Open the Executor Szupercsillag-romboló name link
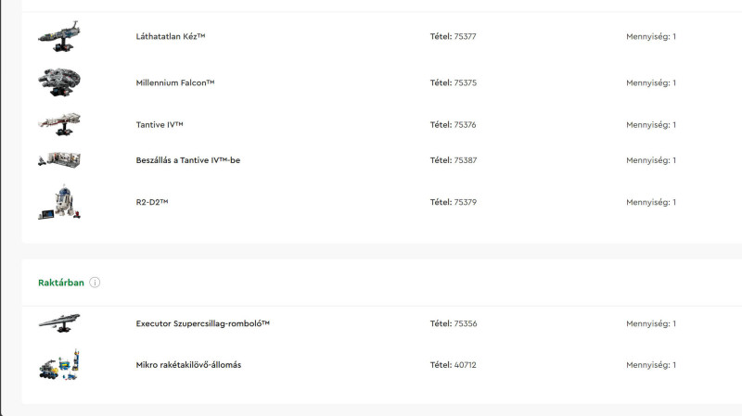 (x=202, y=323)
